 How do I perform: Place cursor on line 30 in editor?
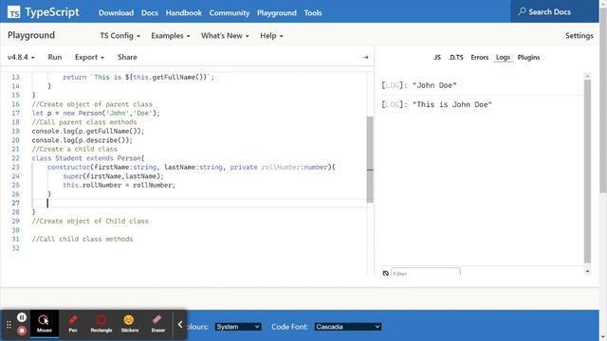tap(199, 230)
